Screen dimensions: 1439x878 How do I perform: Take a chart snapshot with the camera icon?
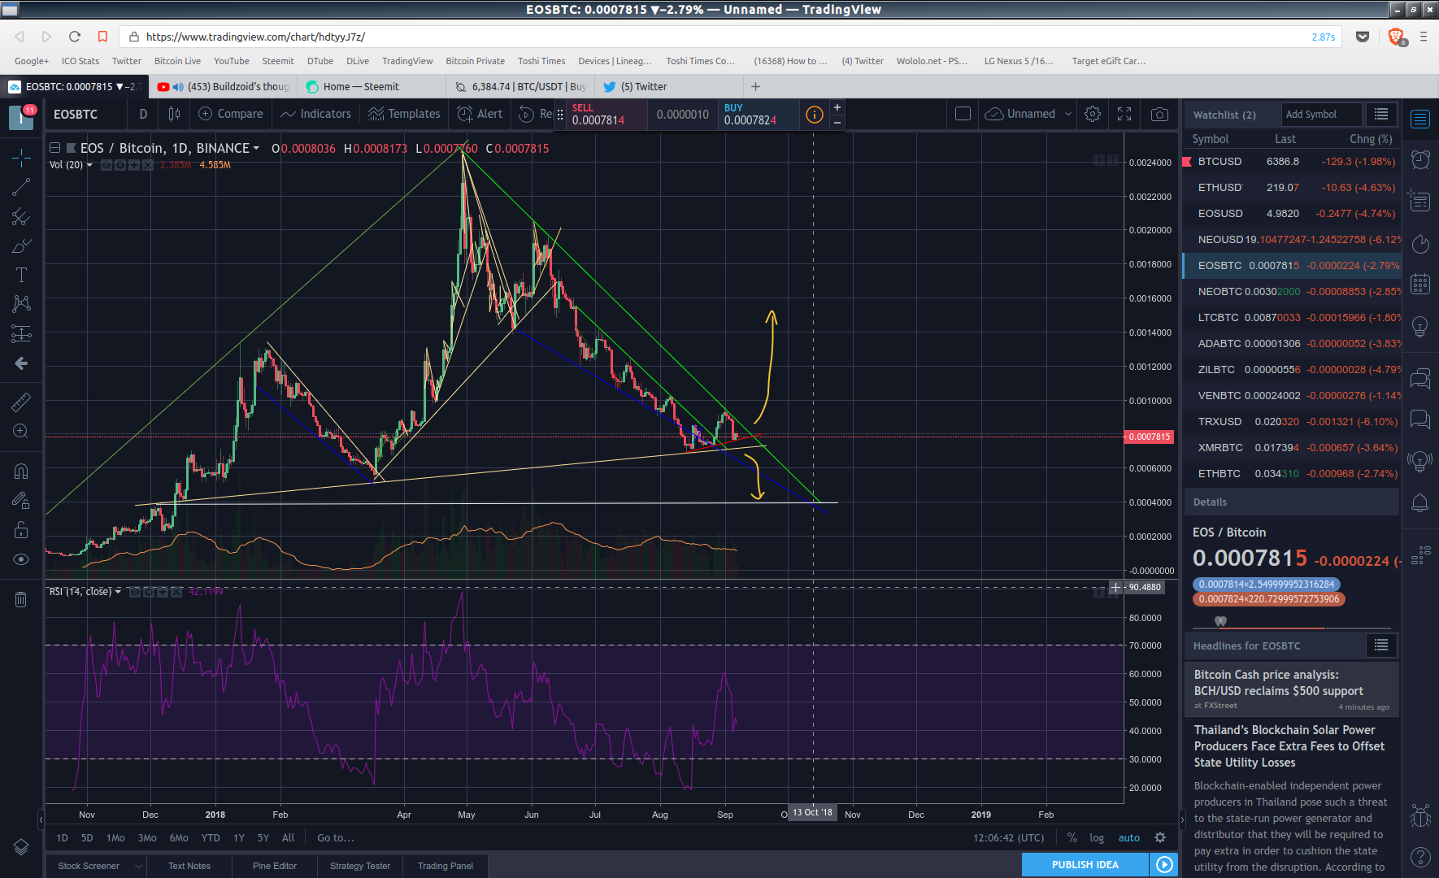(x=1160, y=114)
